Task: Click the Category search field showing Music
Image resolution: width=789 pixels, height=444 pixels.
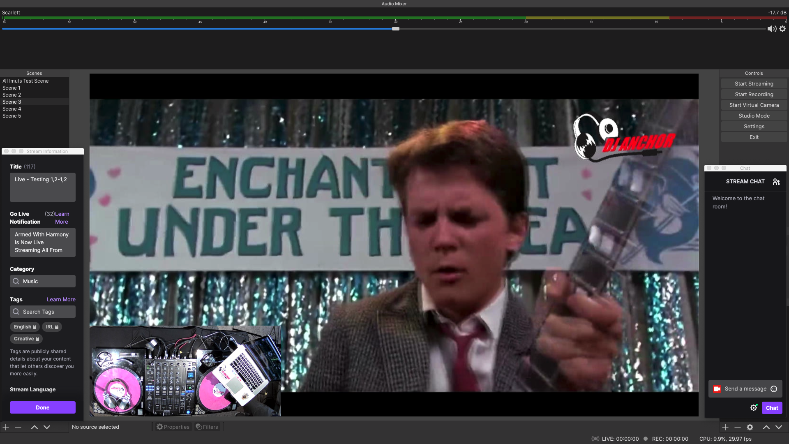Action: (43, 281)
